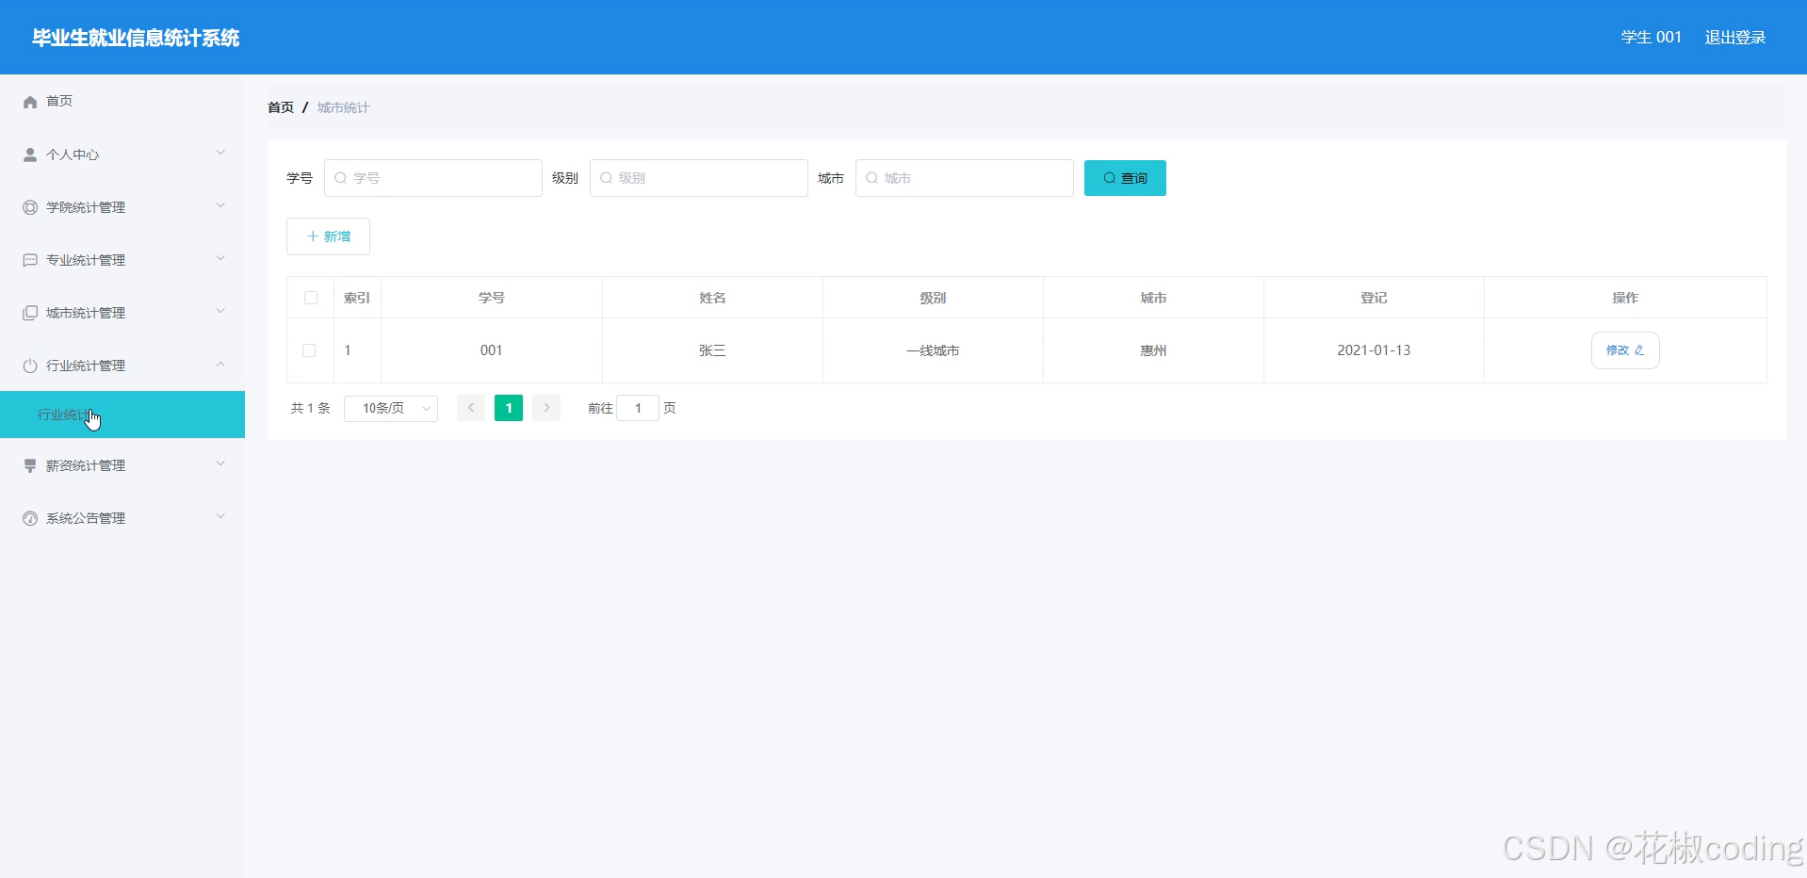This screenshot has width=1807, height=878.
Task: Click the 学生 001 user label
Action: [x=1651, y=38]
